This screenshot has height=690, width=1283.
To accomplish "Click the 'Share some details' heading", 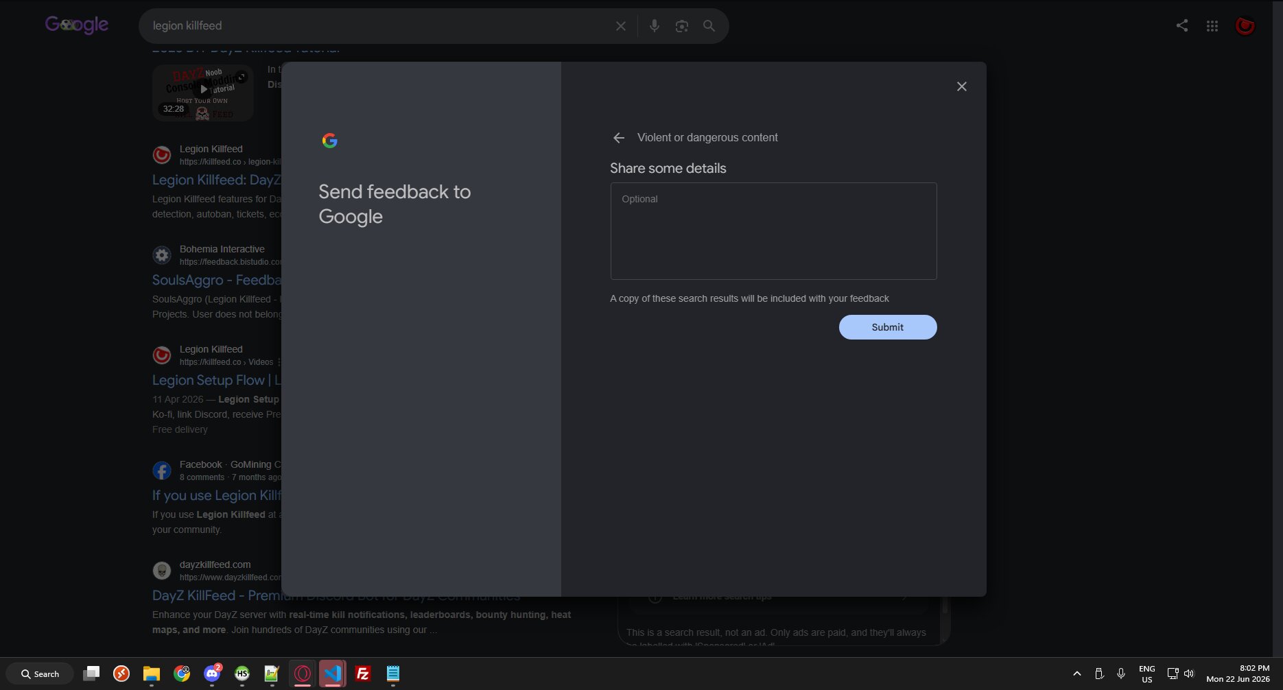I will click(668, 168).
